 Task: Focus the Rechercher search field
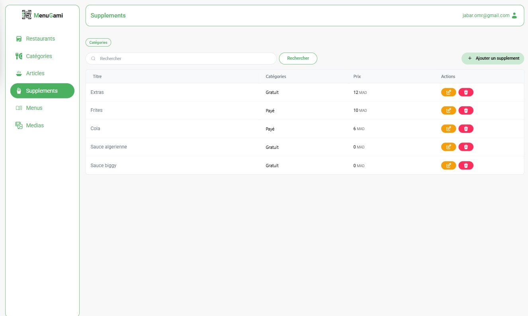point(183,59)
